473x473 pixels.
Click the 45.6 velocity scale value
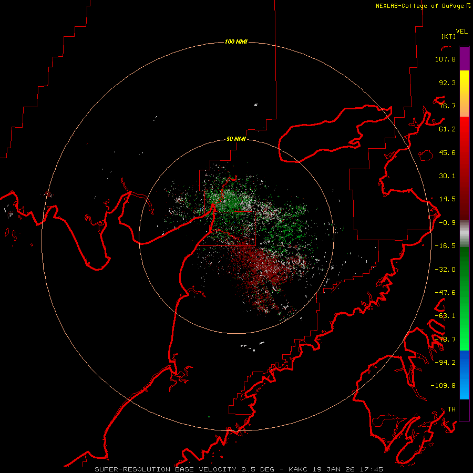(x=447, y=152)
